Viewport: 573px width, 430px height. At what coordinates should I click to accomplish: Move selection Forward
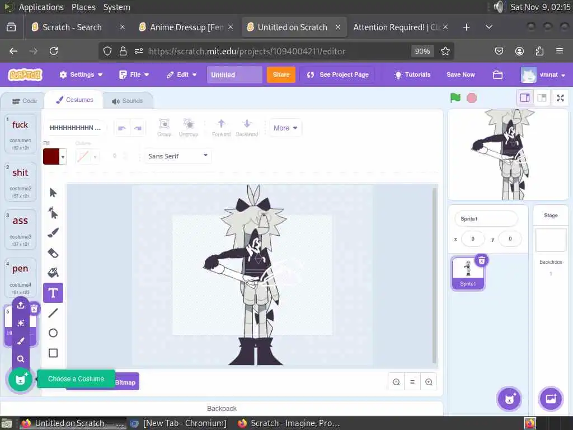pyautogui.click(x=221, y=128)
